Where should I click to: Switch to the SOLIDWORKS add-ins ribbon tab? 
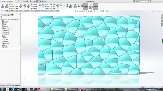pos(44,11)
